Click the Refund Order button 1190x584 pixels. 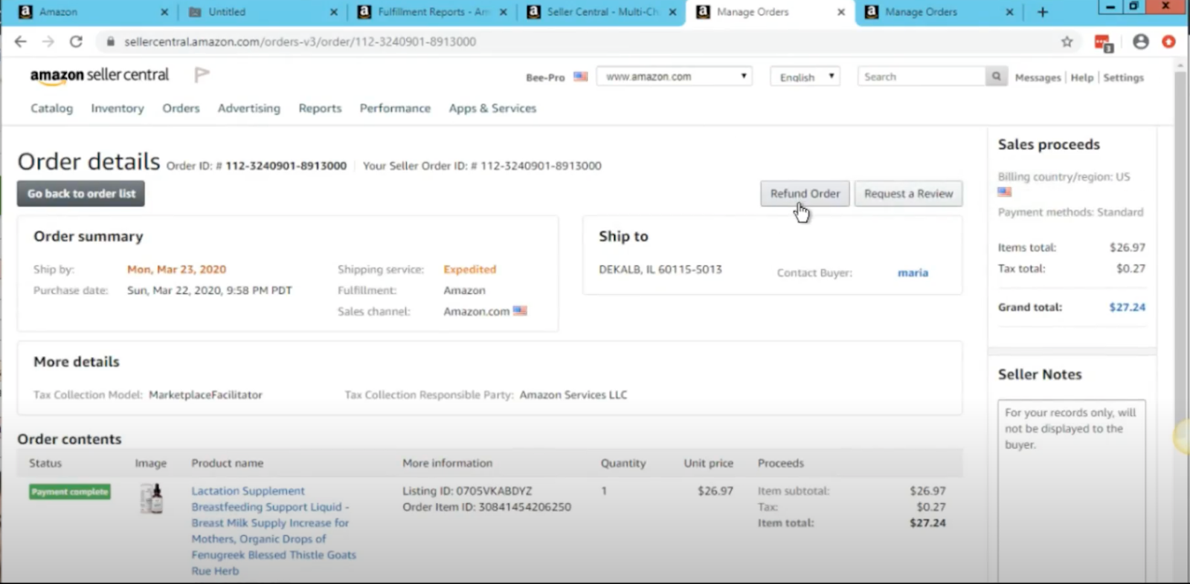point(805,193)
